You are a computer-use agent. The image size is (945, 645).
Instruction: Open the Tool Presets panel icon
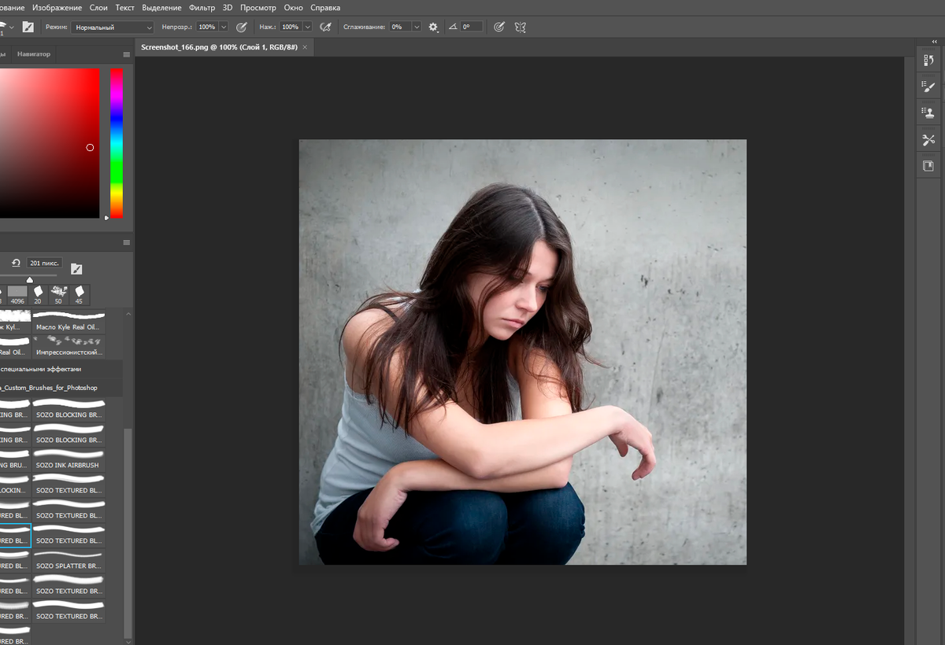[928, 140]
